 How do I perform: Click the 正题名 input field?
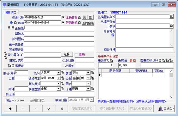tap(59, 28)
